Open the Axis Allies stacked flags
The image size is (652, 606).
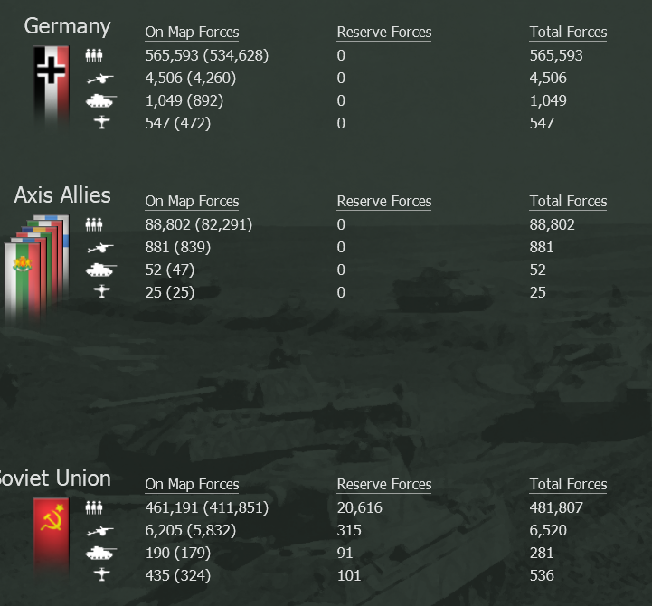[x=36, y=269]
